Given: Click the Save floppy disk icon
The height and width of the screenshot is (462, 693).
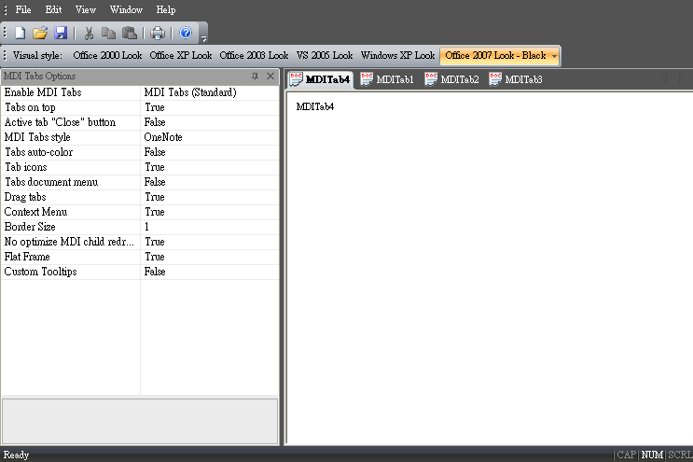Looking at the screenshot, I should 61,34.
